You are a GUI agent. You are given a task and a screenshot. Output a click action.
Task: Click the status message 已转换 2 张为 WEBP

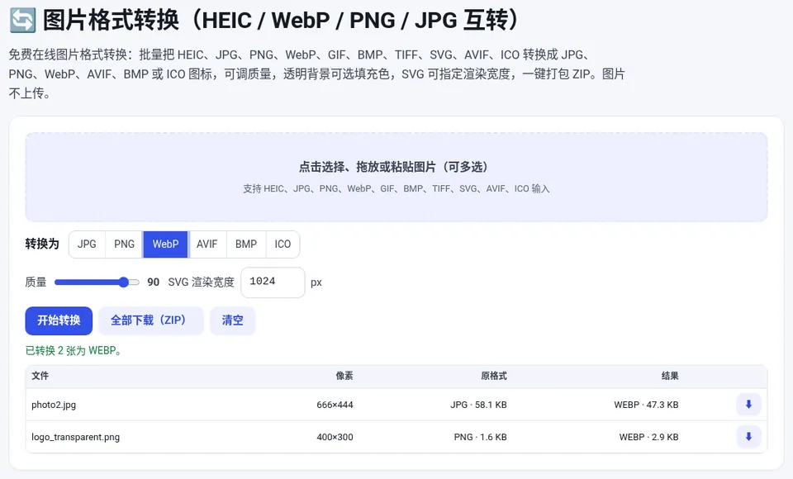[x=74, y=350]
